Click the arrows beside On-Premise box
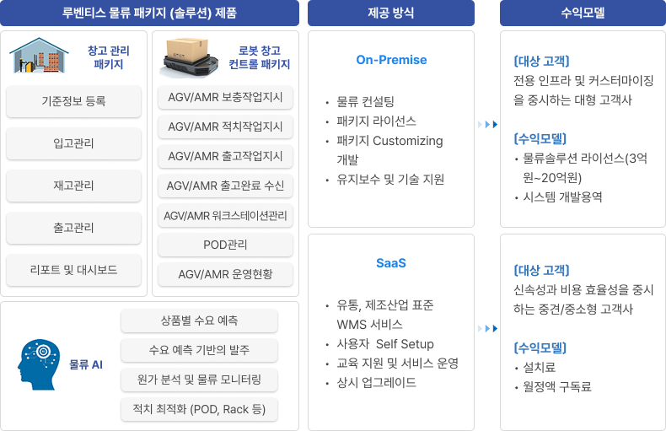 pyautogui.click(x=487, y=125)
